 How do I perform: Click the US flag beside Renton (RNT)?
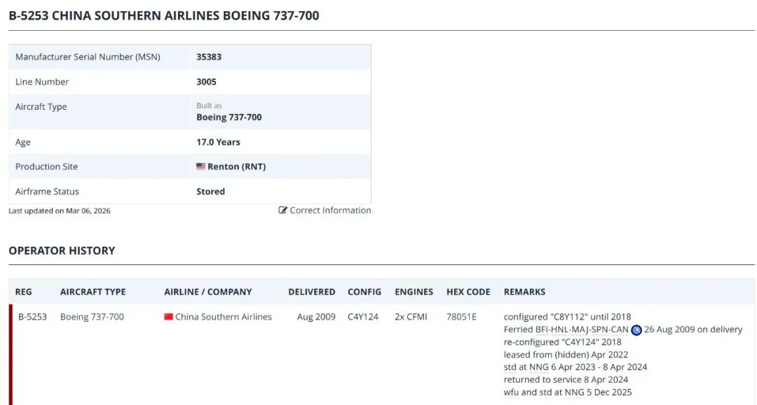tap(201, 166)
